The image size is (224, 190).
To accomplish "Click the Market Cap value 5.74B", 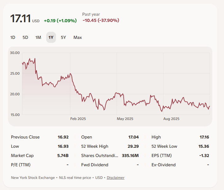I will pyautogui.click(x=63, y=155).
